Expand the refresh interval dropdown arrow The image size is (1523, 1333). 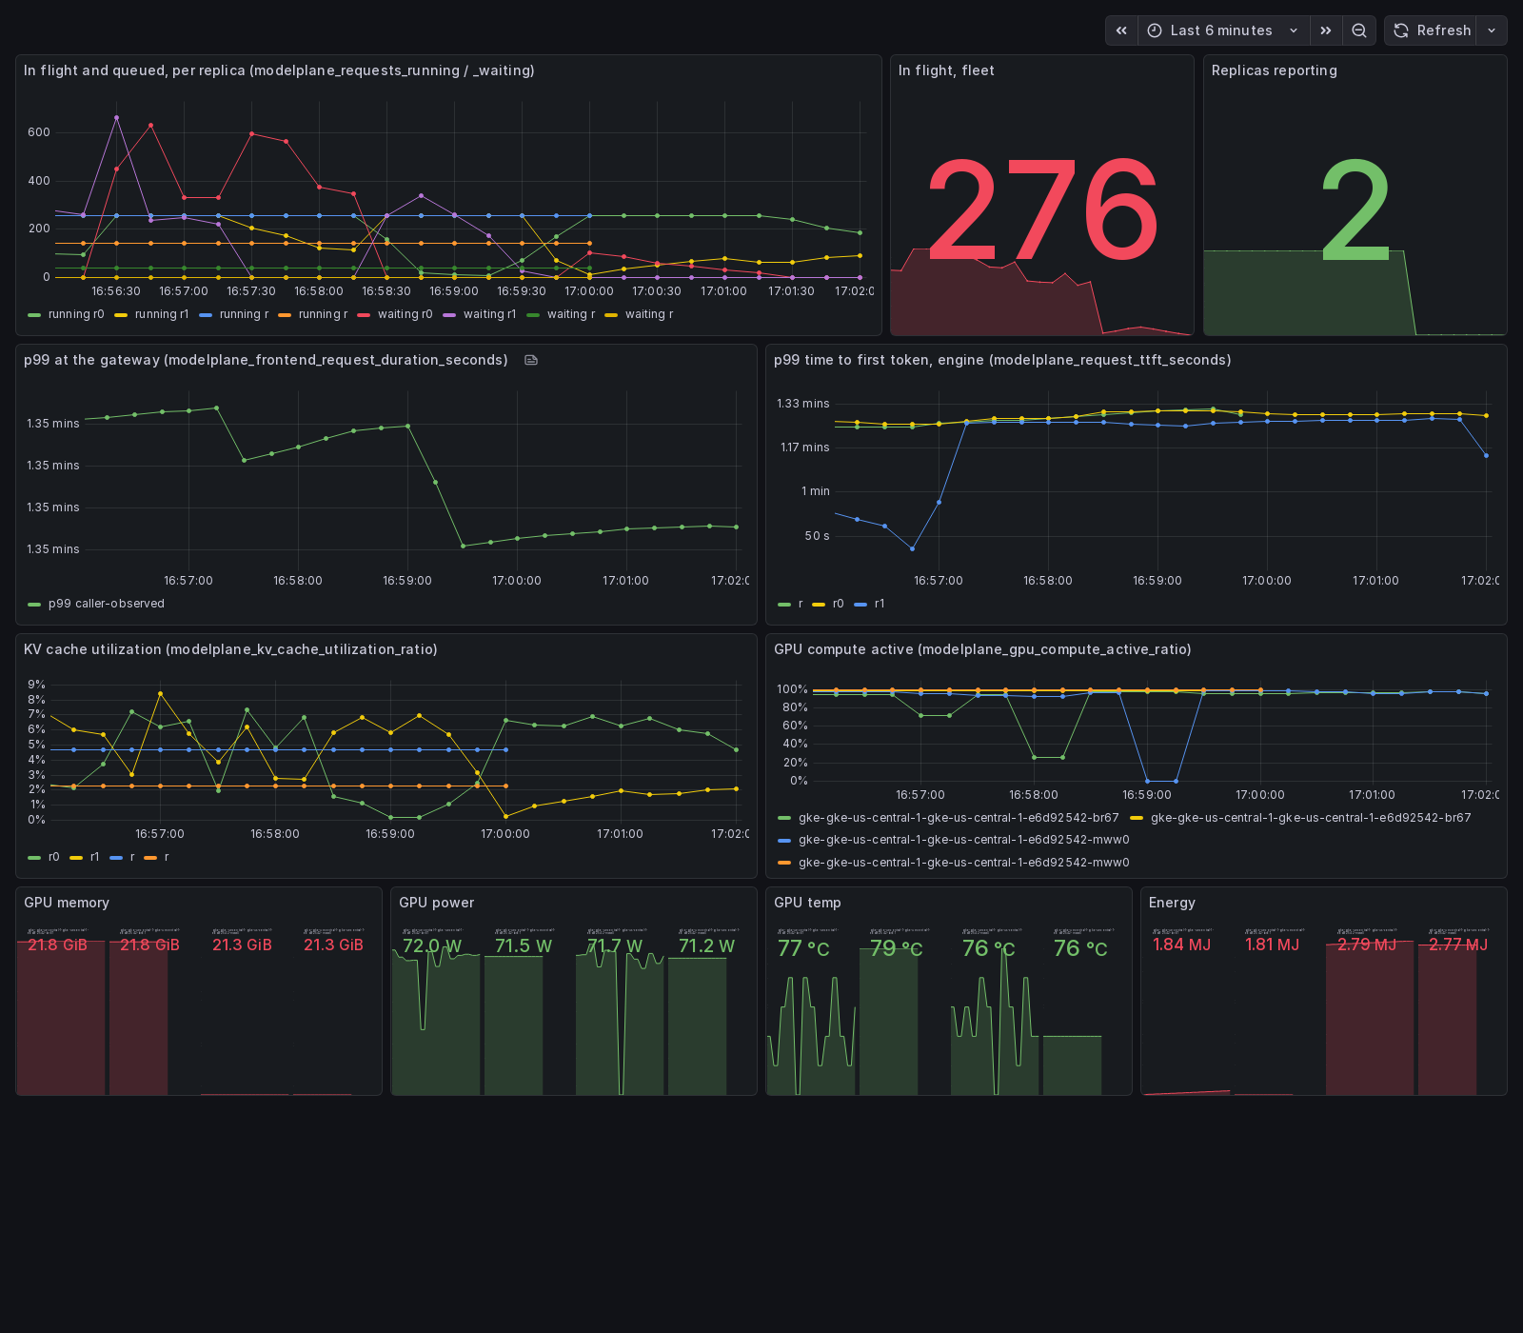click(x=1492, y=30)
